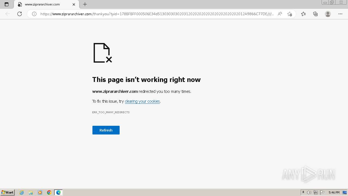Open Settings and more ellipsis menu

[340, 14]
